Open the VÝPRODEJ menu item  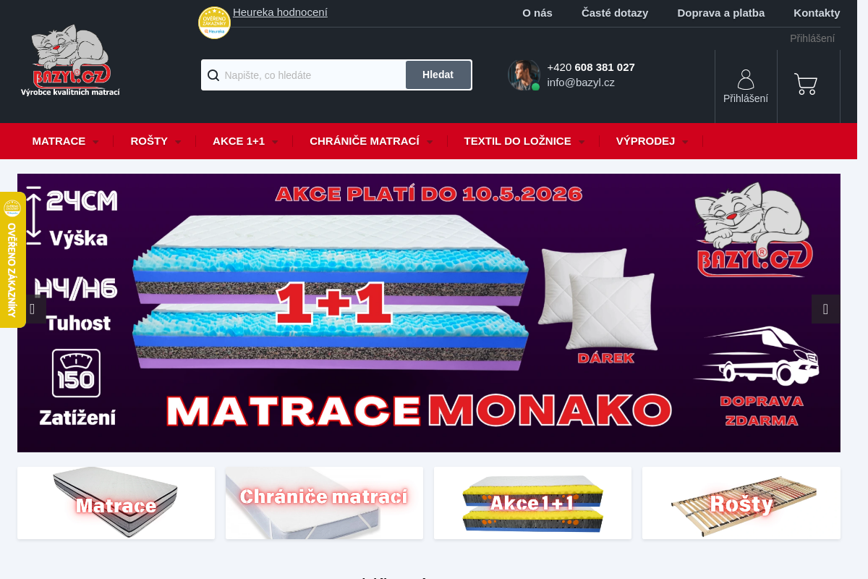[x=652, y=141]
